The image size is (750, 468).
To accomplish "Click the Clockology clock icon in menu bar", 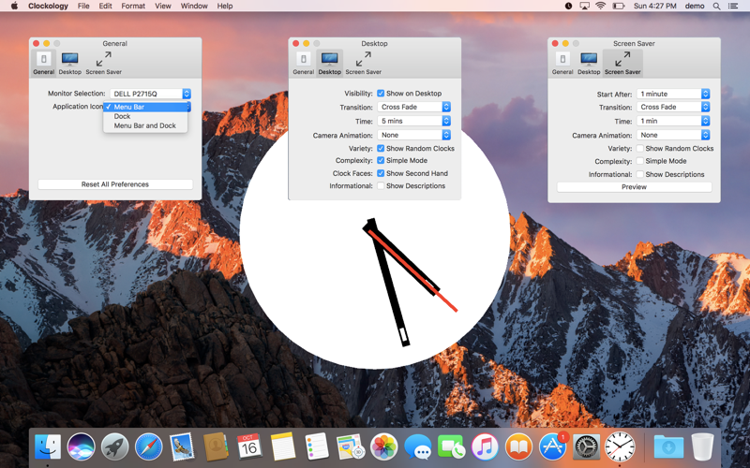I will (568, 6).
